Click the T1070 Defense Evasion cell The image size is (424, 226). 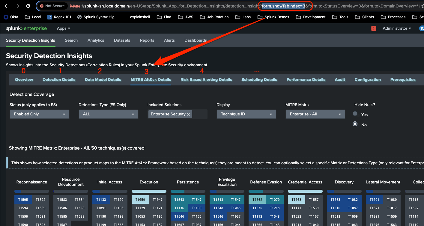tap(275, 200)
